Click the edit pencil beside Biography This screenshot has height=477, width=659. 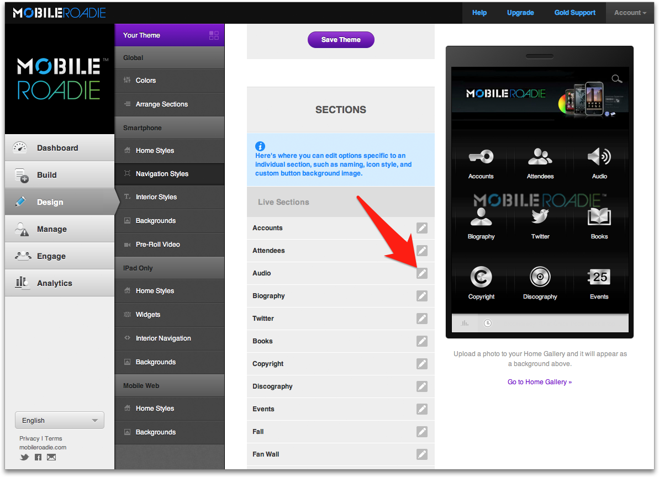point(422,296)
